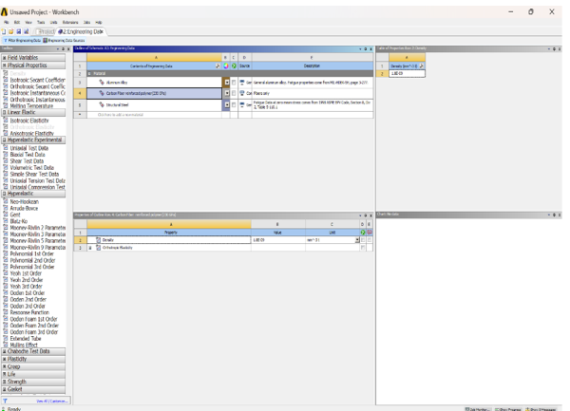The width and height of the screenshot is (570, 411).
Task: Select the Aluminum Alloy material row
Action: [x=154, y=83]
